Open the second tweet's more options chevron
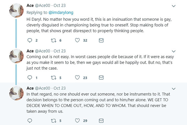This screenshot has height=125, width=187. pyautogui.click(x=174, y=51)
